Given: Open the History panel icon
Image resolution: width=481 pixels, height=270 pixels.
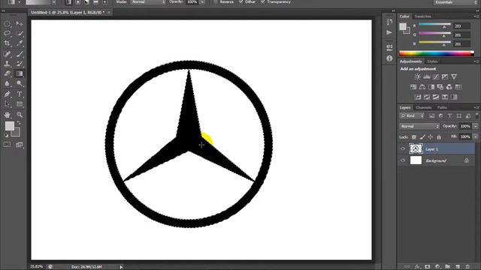Looking at the screenshot, I should point(389,22).
